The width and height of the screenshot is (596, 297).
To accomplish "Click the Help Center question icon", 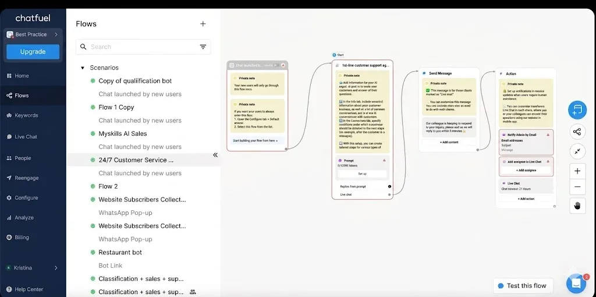I will [9, 289].
